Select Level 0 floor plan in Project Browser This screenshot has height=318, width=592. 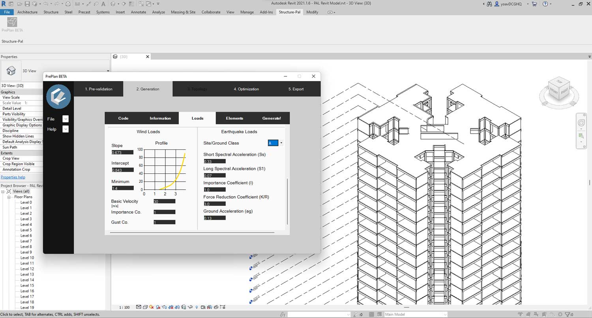tap(26, 203)
